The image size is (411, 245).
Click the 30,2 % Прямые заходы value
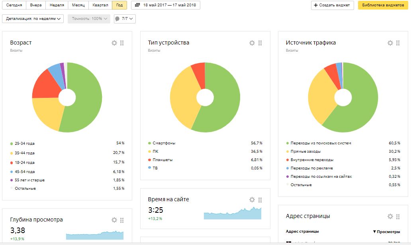point(395,152)
